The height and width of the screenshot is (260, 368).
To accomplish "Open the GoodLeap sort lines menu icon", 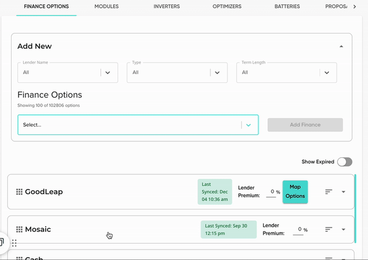I will click(329, 192).
